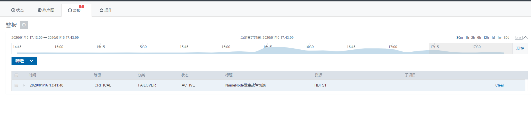Select all alerts with header checkbox
The image size is (531, 116).
(16, 75)
